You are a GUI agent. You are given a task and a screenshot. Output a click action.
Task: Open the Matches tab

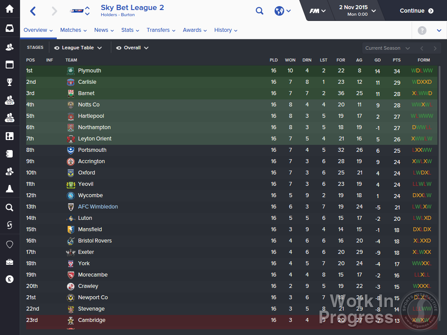73,30
